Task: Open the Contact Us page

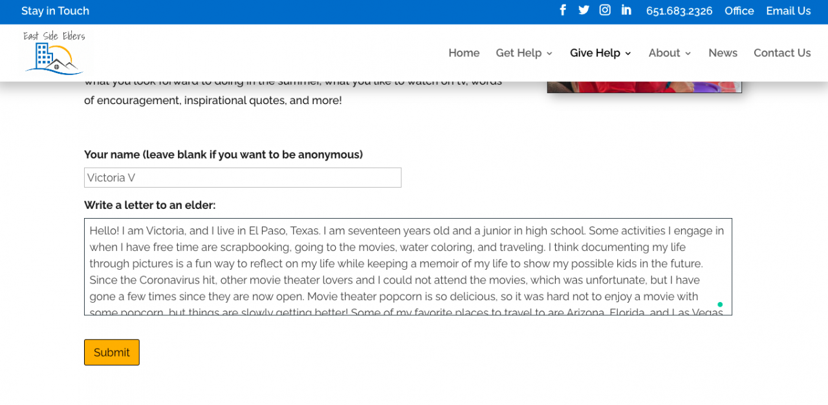Action: tap(782, 53)
